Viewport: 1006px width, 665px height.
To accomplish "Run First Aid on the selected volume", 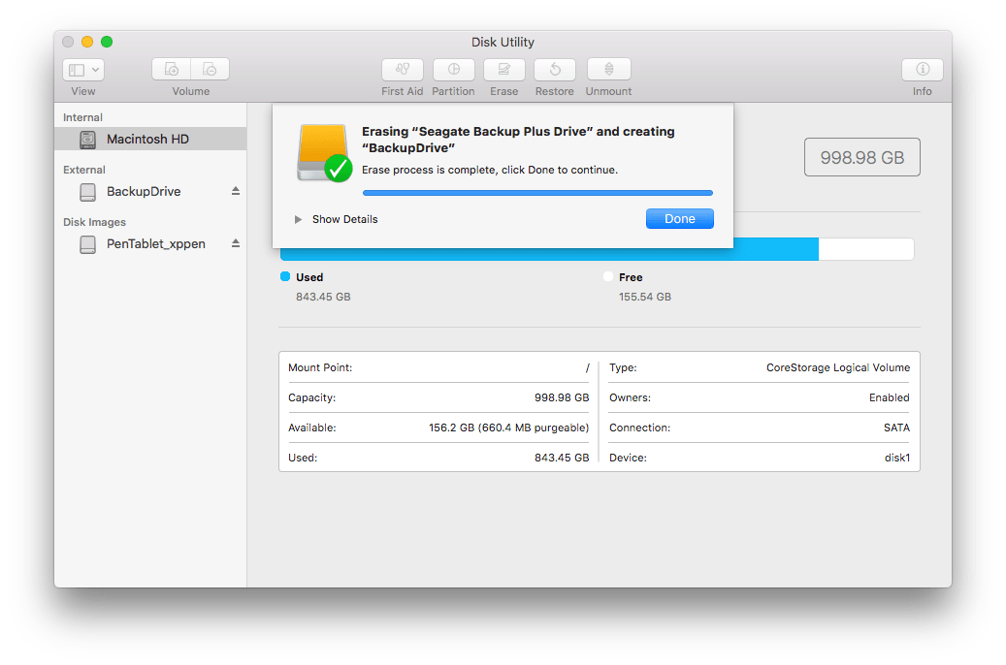I will point(402,69).
